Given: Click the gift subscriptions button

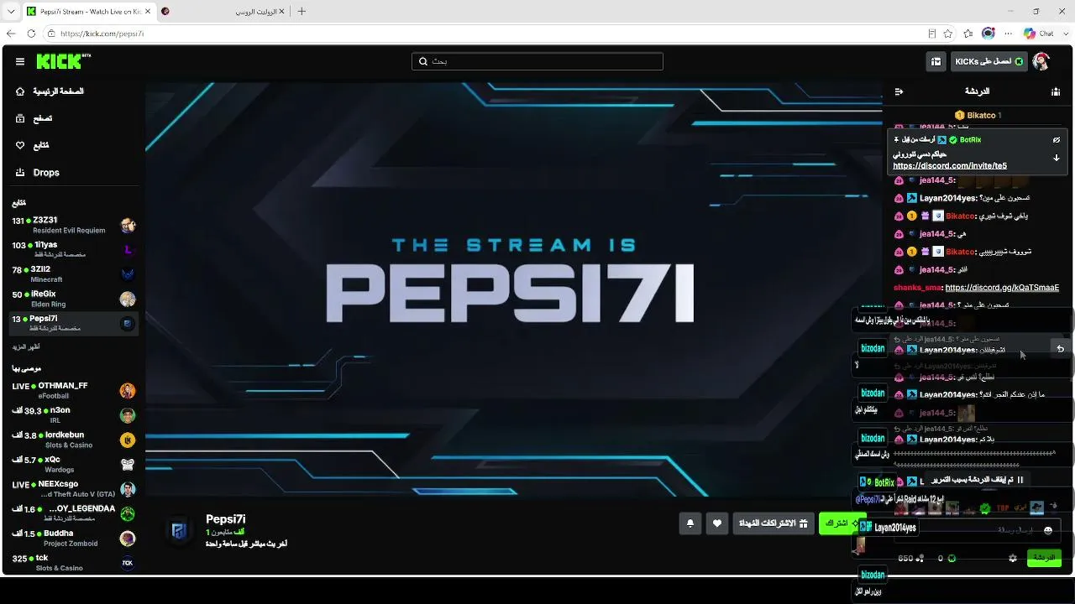Looking at the screenshot, I should point(773,523).
